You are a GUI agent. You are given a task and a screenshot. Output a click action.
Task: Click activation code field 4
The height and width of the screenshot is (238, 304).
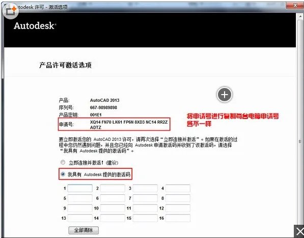(x=178, y=188)
